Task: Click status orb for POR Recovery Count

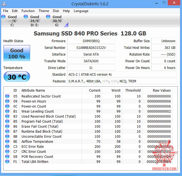Action: 7,156
